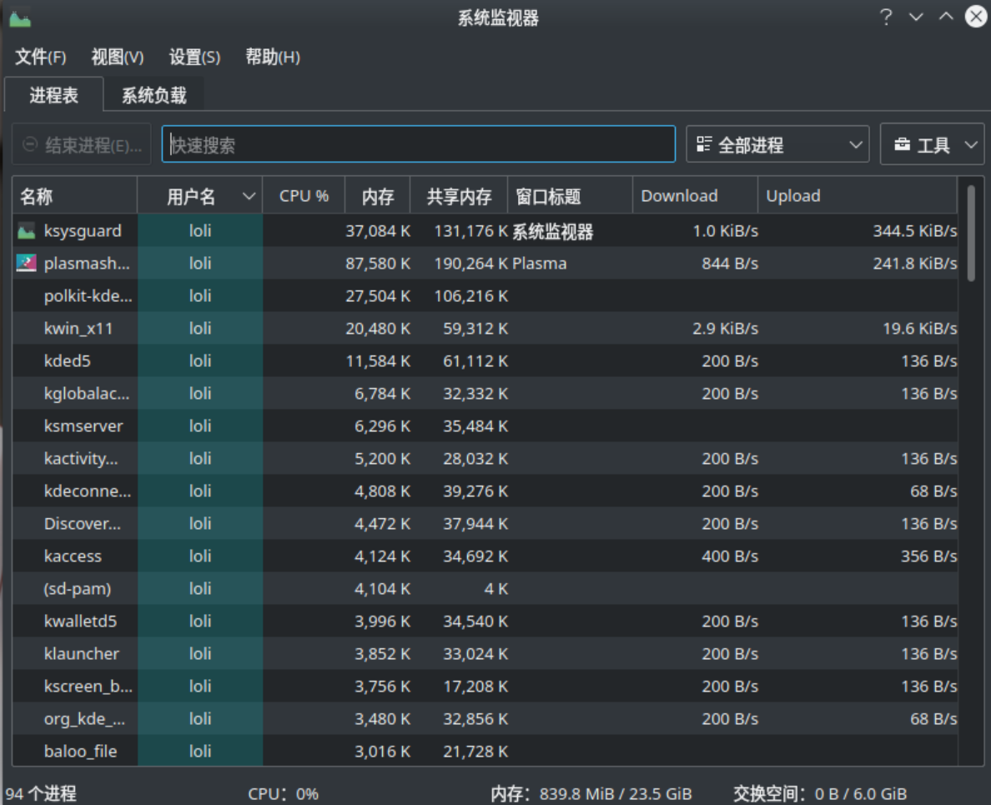Click the window help question mark icon
The image size is (991, 805).
[886, 18]
